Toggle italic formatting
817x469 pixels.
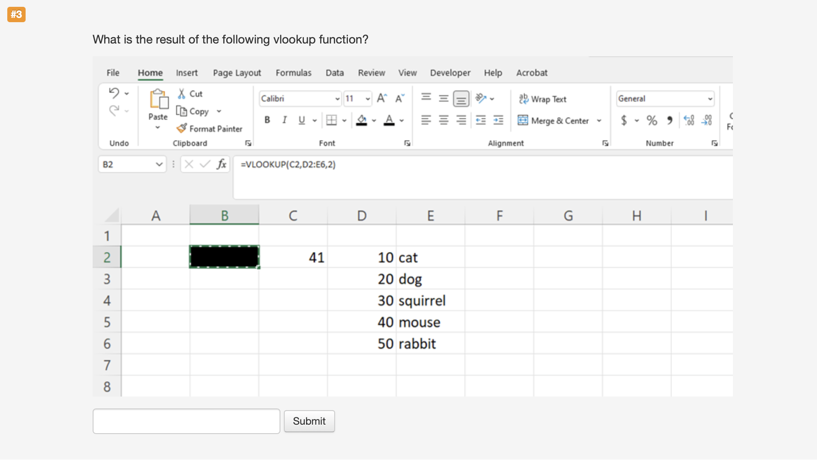tap(284, 120)
